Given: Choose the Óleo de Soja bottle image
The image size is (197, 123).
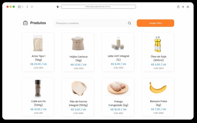Looking at the screenshot, I should pos(158,44).
